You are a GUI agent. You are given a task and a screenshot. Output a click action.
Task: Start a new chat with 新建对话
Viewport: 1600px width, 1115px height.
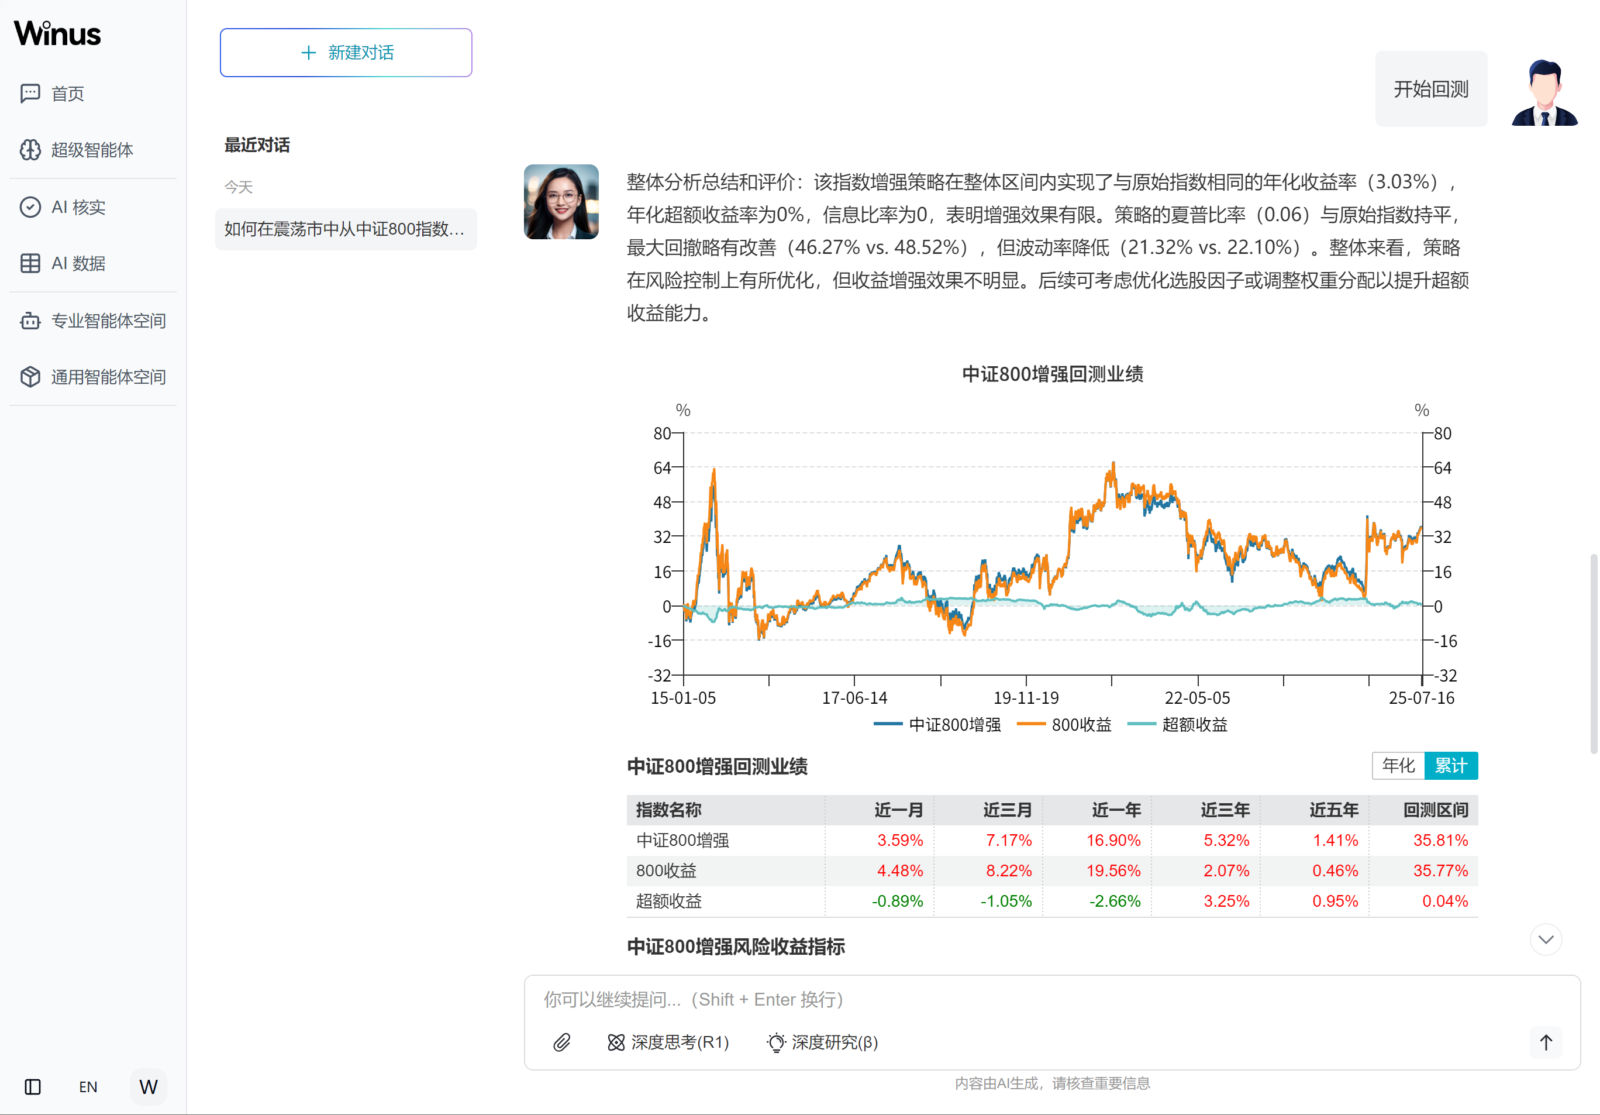pos(346,53)
